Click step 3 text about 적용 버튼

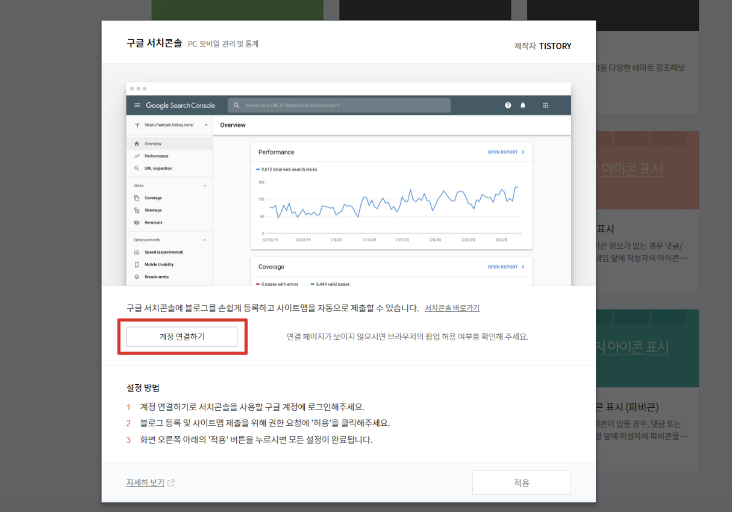point(256,440)
